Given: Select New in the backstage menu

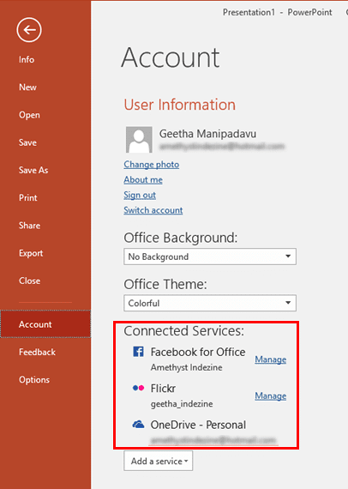Looking at the screenshot, I should click(27, 88).
